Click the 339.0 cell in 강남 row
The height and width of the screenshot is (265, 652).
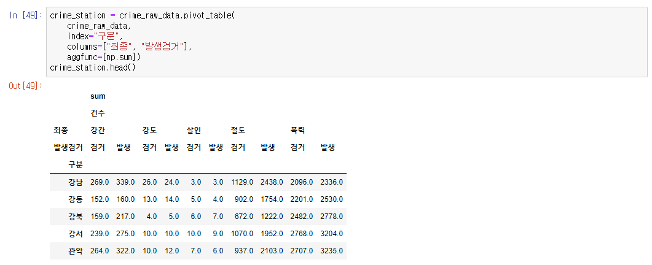click(125, 182)
